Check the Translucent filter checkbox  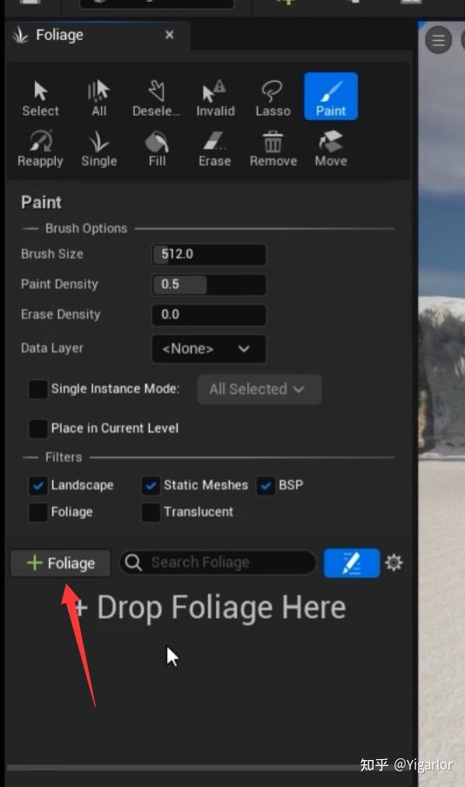point(151,512)
